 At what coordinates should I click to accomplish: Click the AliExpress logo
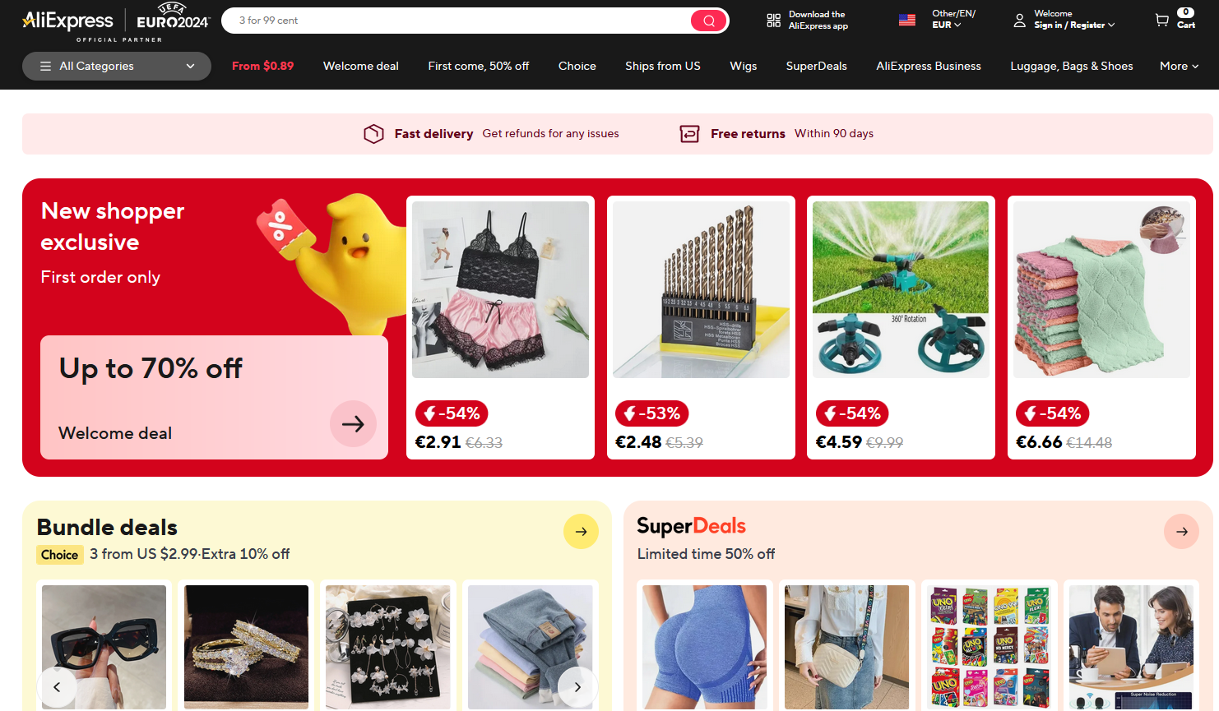pyautogui.click(x=67, y=20)
